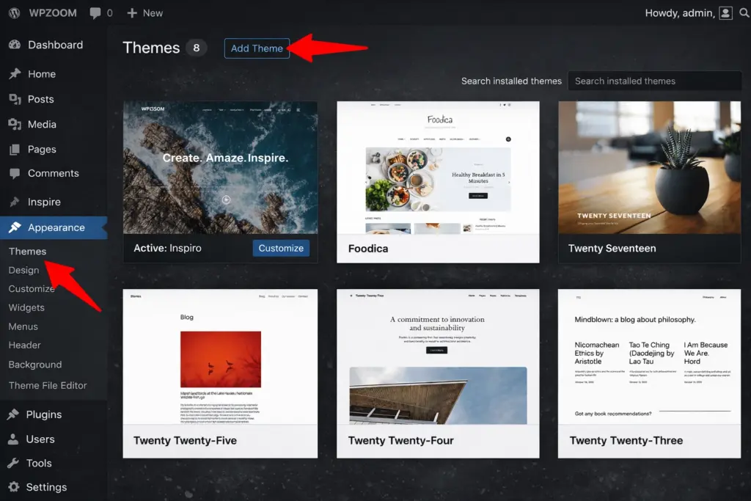Screen dimensions: 751x501
Task: Open the Settings sliders icon
Action: pos(13,487)
